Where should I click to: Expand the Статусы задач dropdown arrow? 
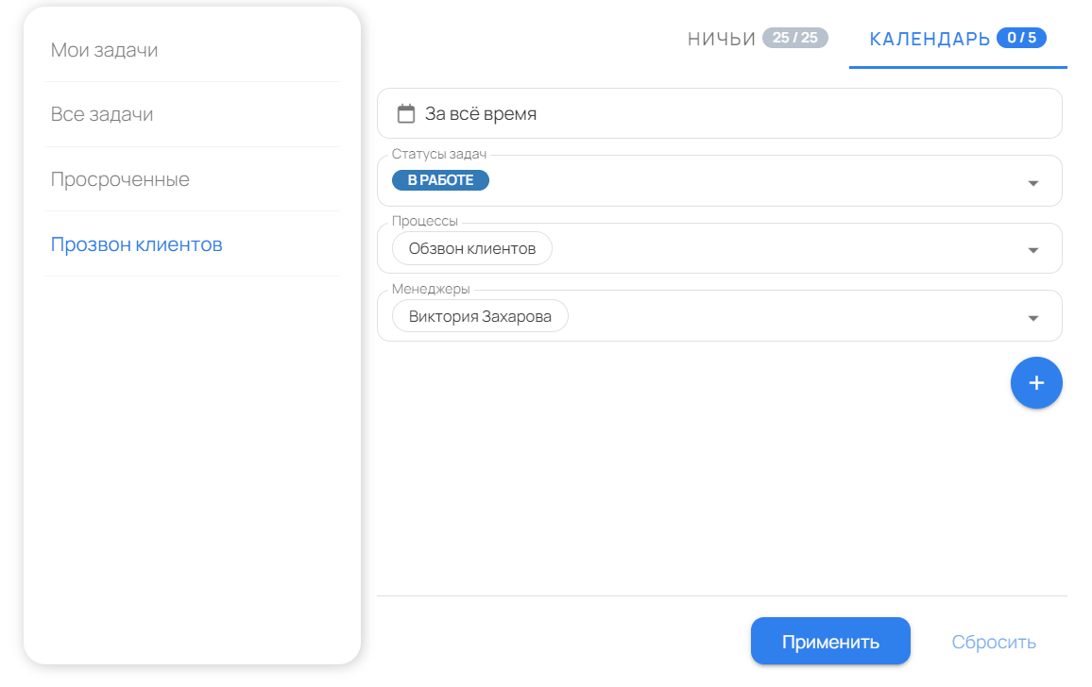click(x=1032, y=182)
